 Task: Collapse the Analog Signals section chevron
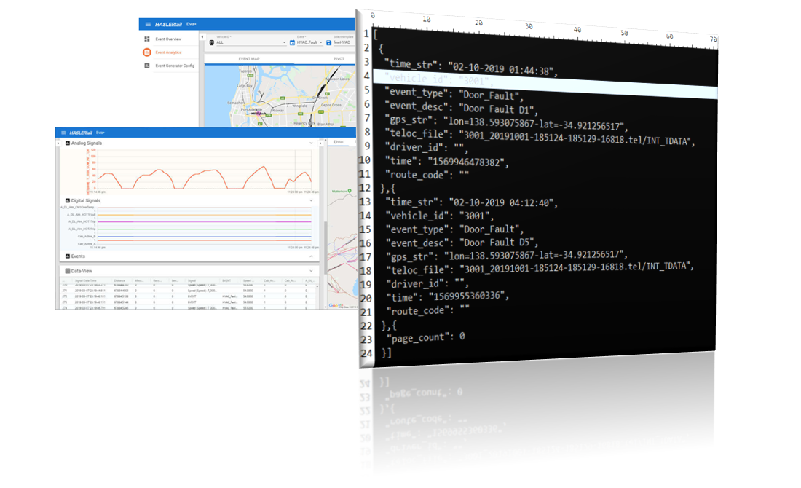click(x=311, y=143)
